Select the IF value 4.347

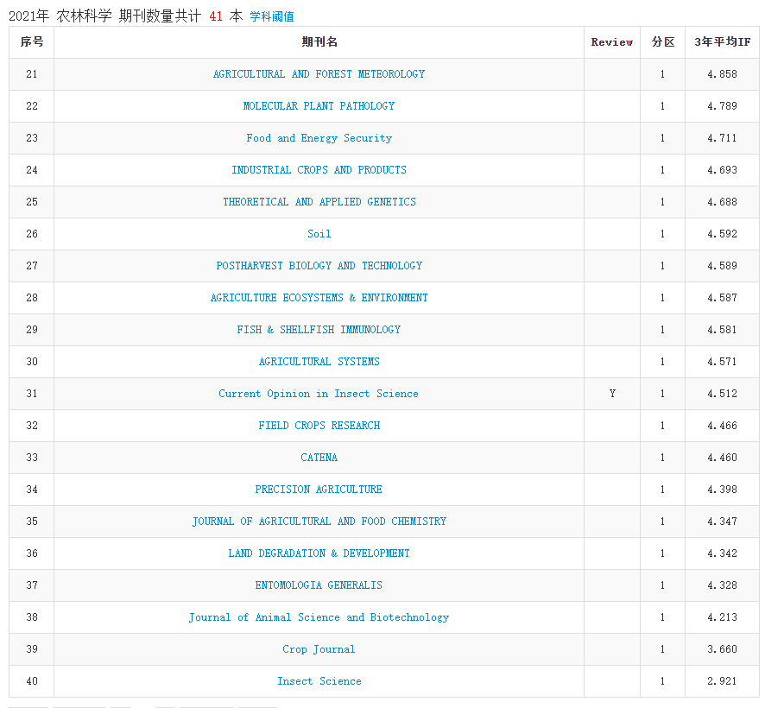722,522
